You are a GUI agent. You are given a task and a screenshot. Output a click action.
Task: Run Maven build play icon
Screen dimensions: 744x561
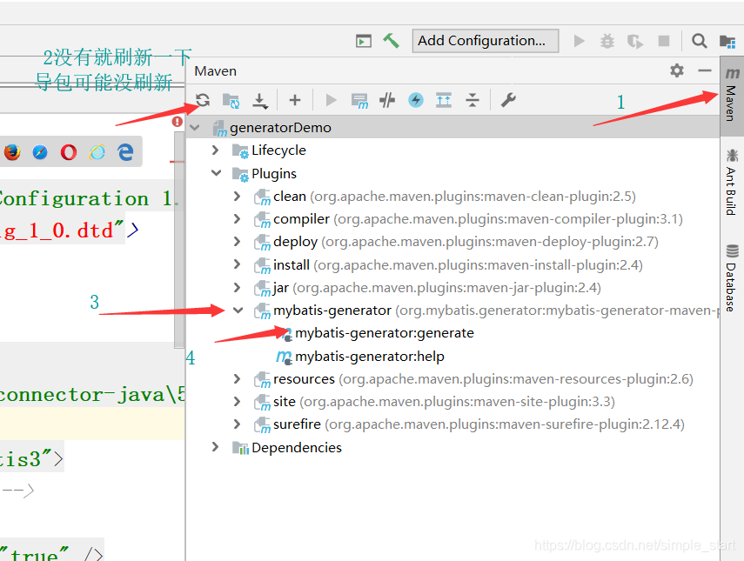(x=332, y=100)
